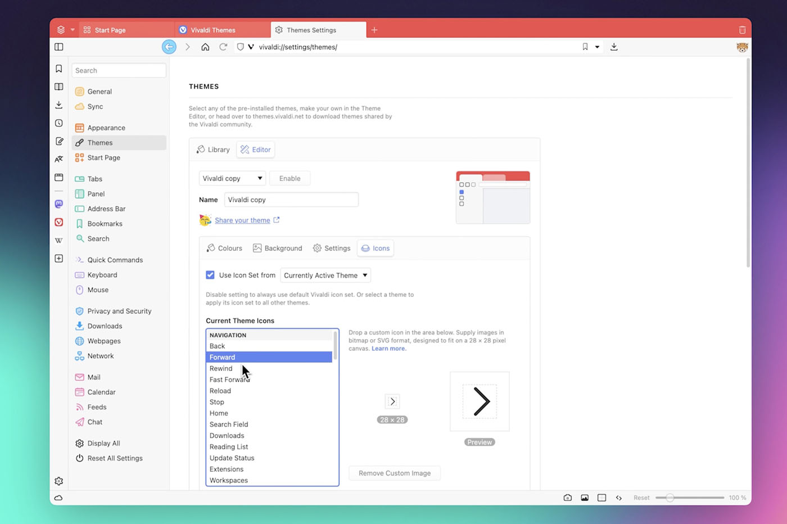Open Privacy and Security settings

tap(119, 311)
